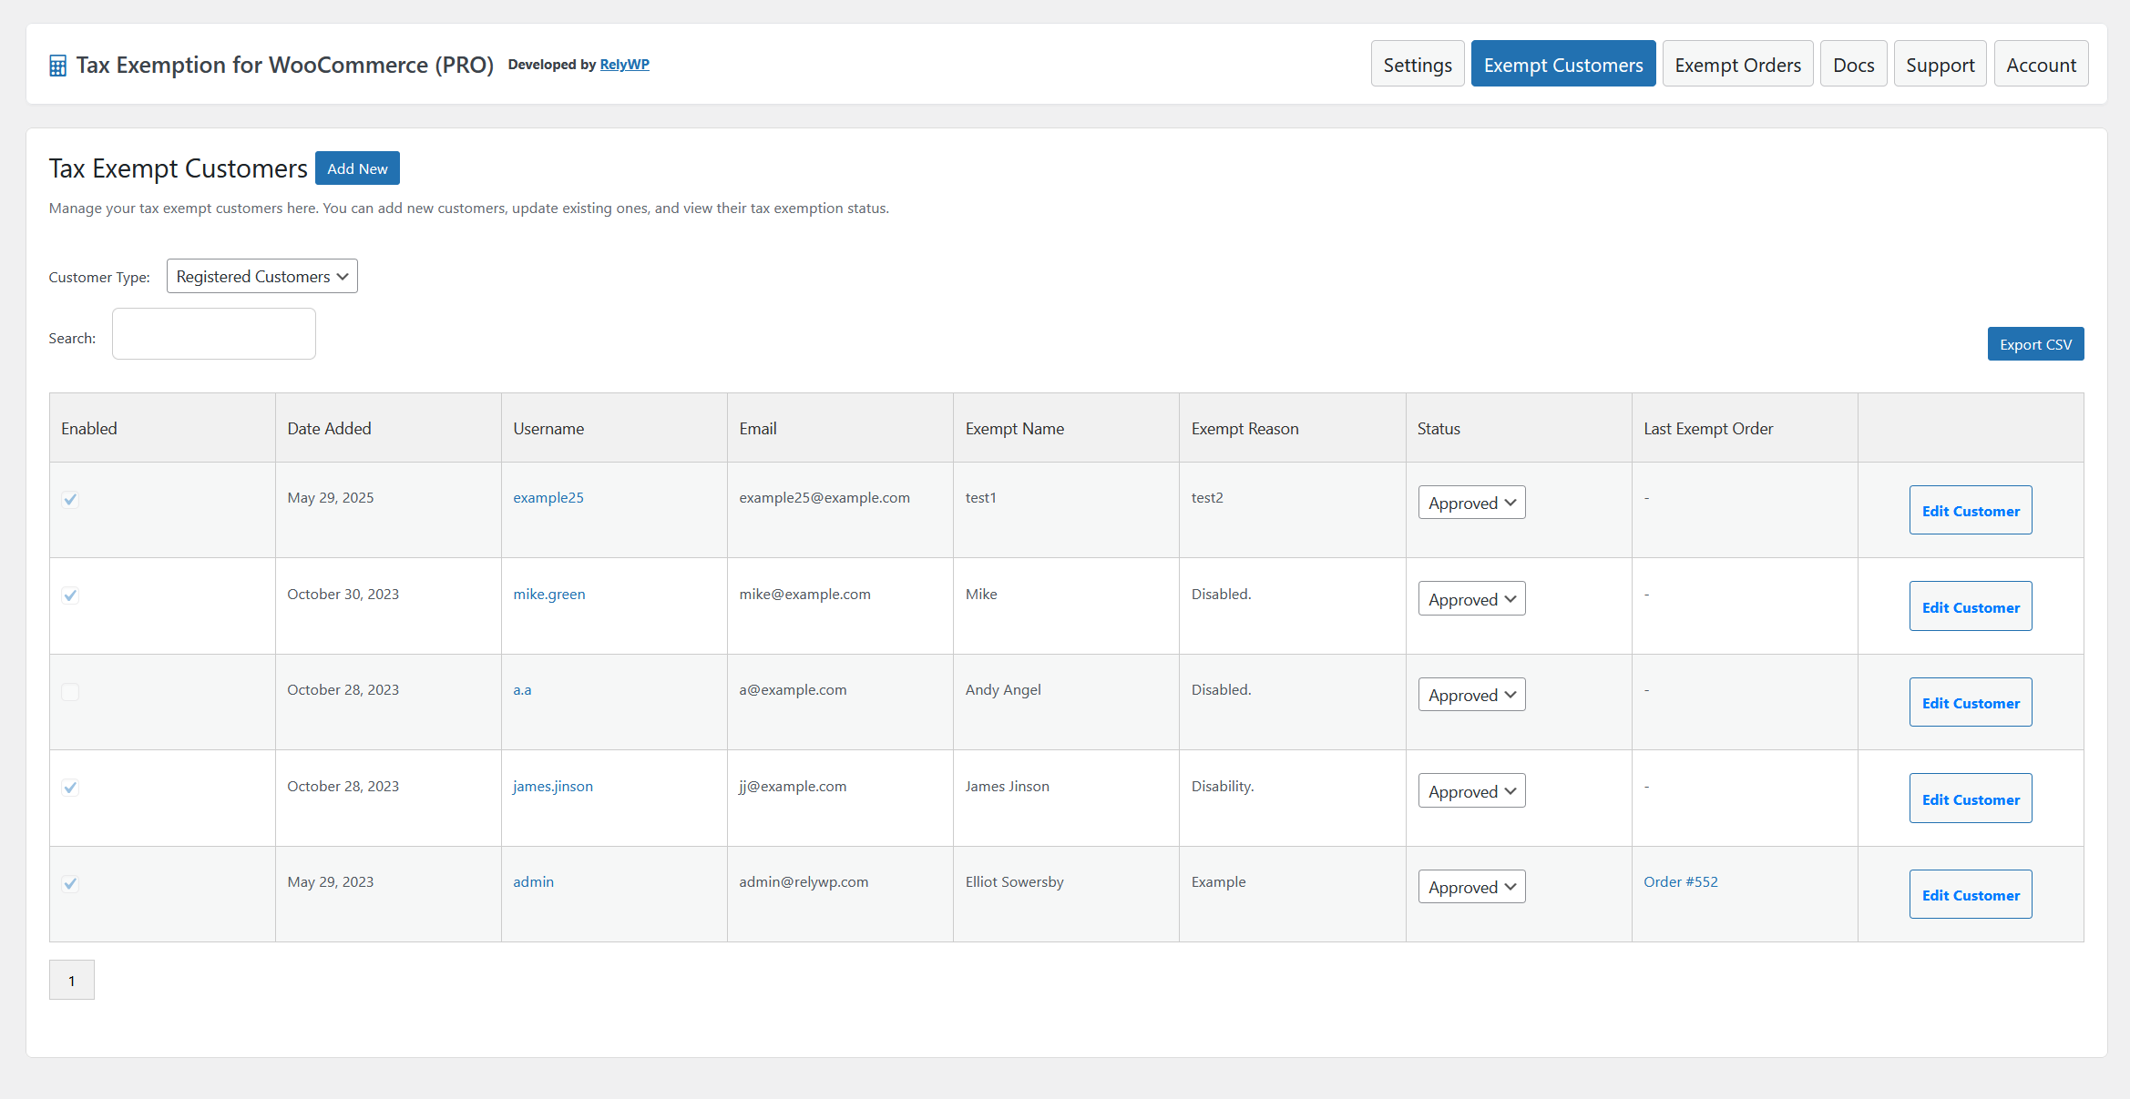
Task: Switch to the Exempt Orders tab
Action: pos(1737,64)
